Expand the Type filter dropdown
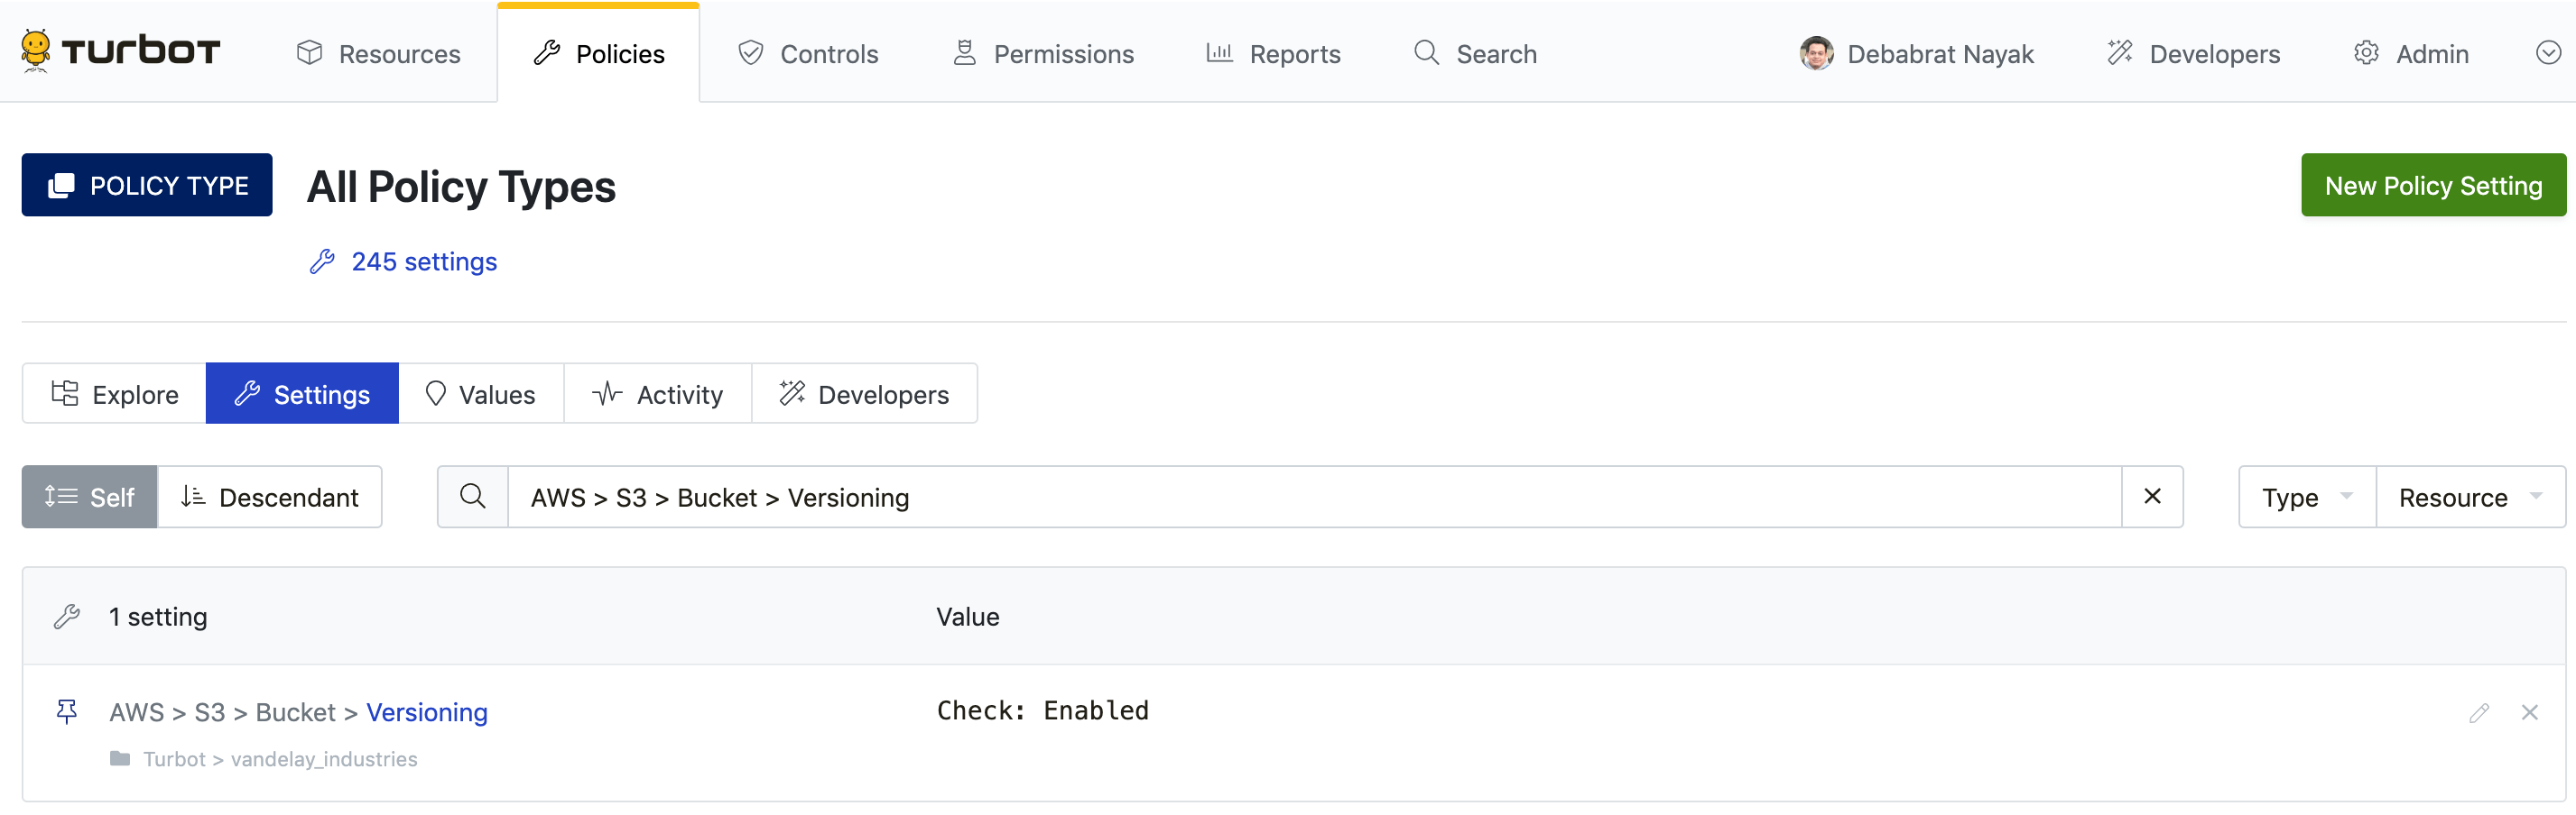 (2307, 497)
